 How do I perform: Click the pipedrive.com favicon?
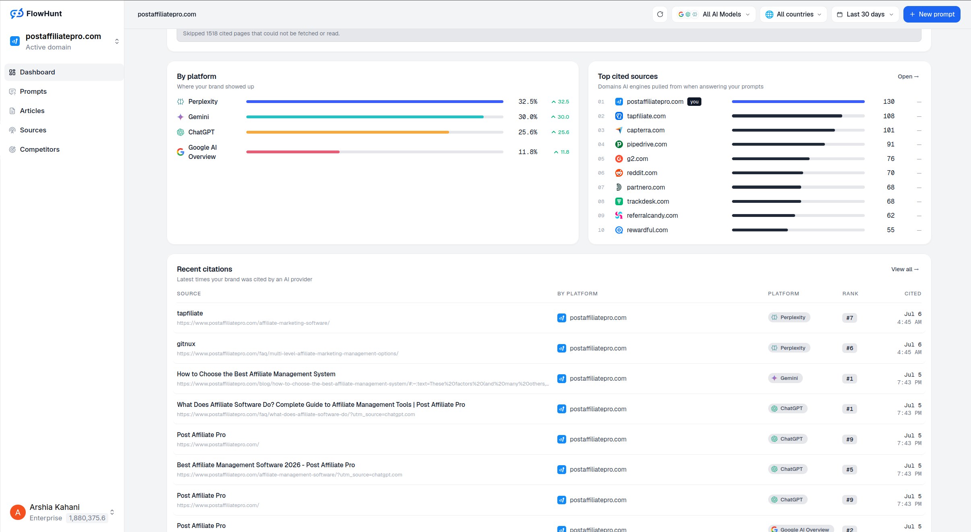click(619, 144)
